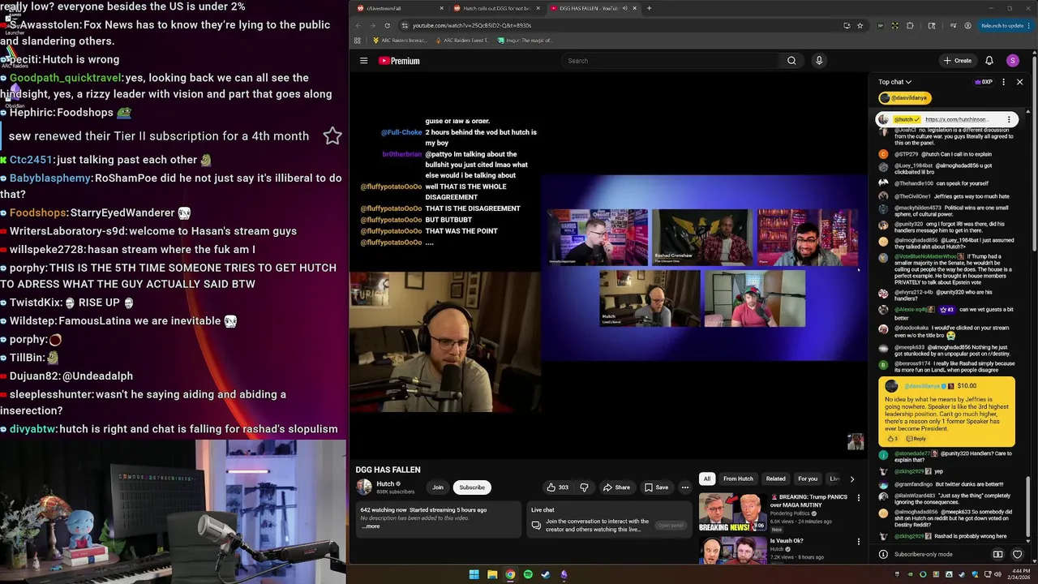Open the Hutch channel name link
This screenshot has height=584, width=1038.
tap(385, 484)
